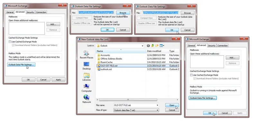Toggle Use Cached Exchange Mode in left window
This screenshot has height=121, width=253.
(x=10, y=42)
